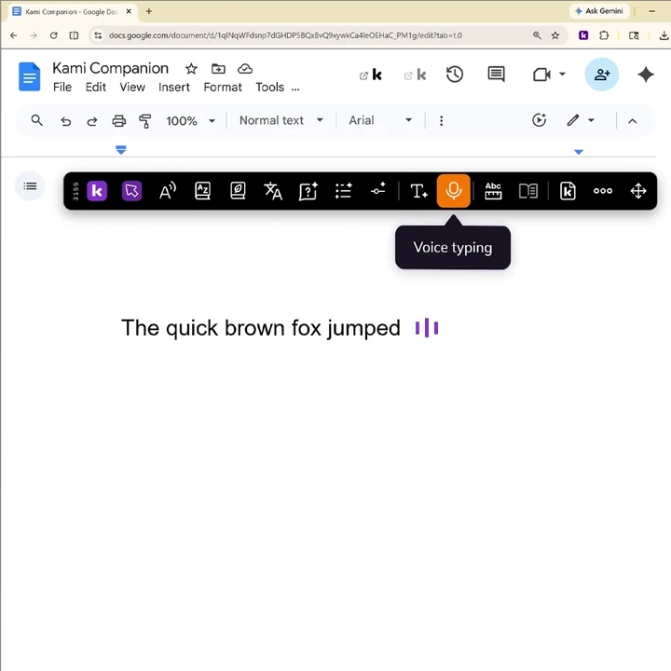Open the comments history icon
The height and width of the screenshot is (671, 671).
coord(496,75)
